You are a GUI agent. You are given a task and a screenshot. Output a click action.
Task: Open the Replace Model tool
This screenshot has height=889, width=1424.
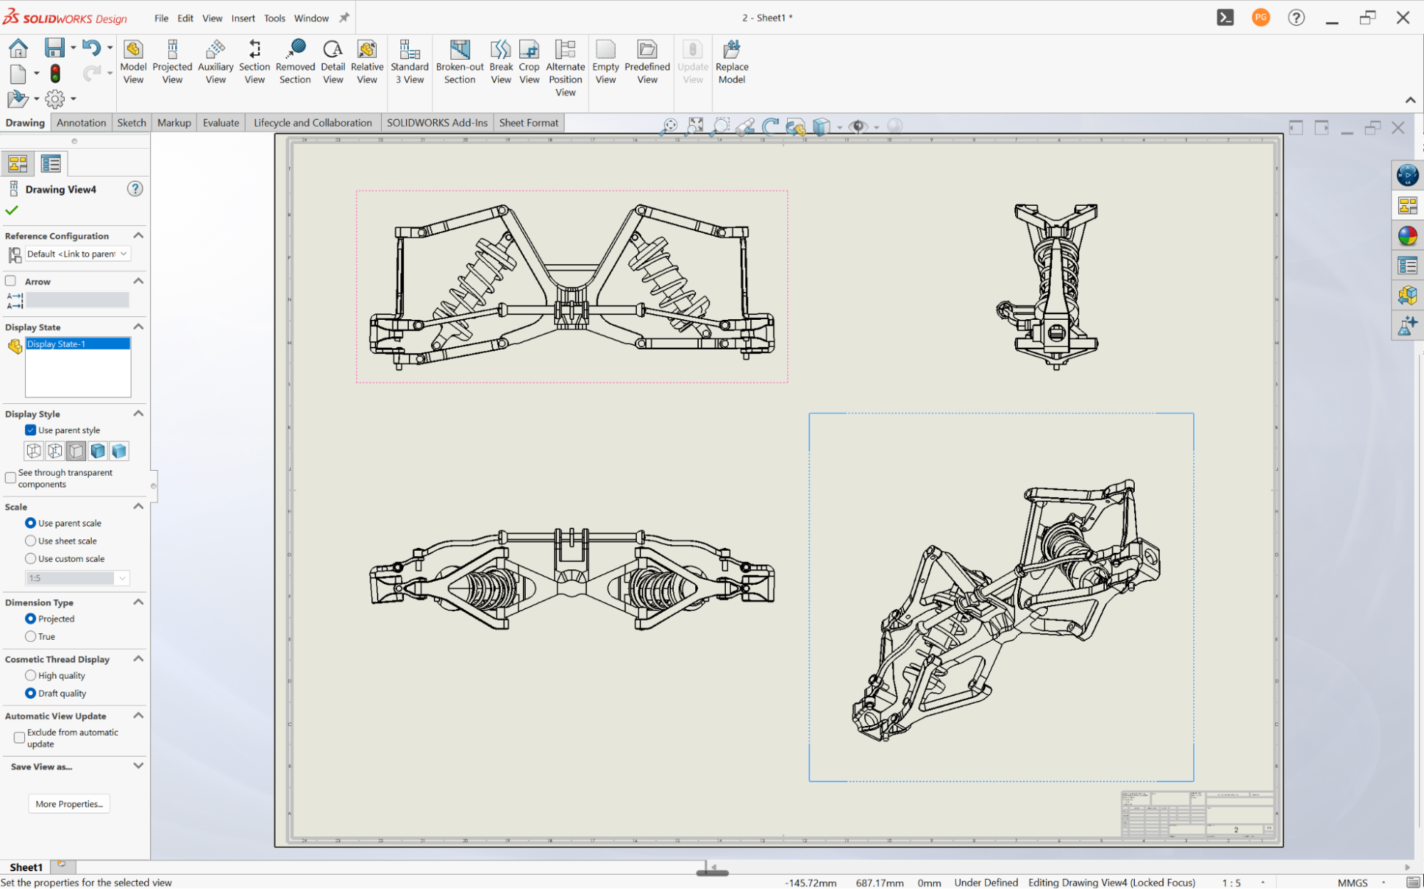[x=732, y=62]
